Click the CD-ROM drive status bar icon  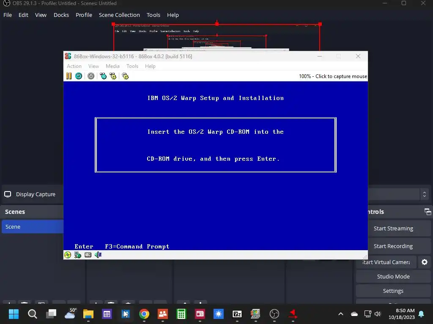(68, 255)
